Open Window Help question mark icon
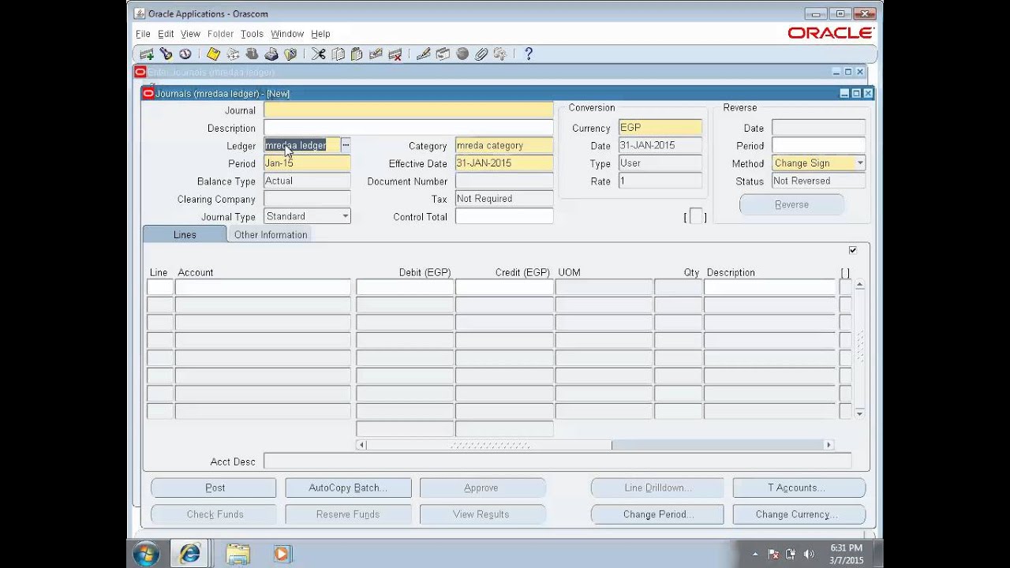 click(x=528, y=54)
